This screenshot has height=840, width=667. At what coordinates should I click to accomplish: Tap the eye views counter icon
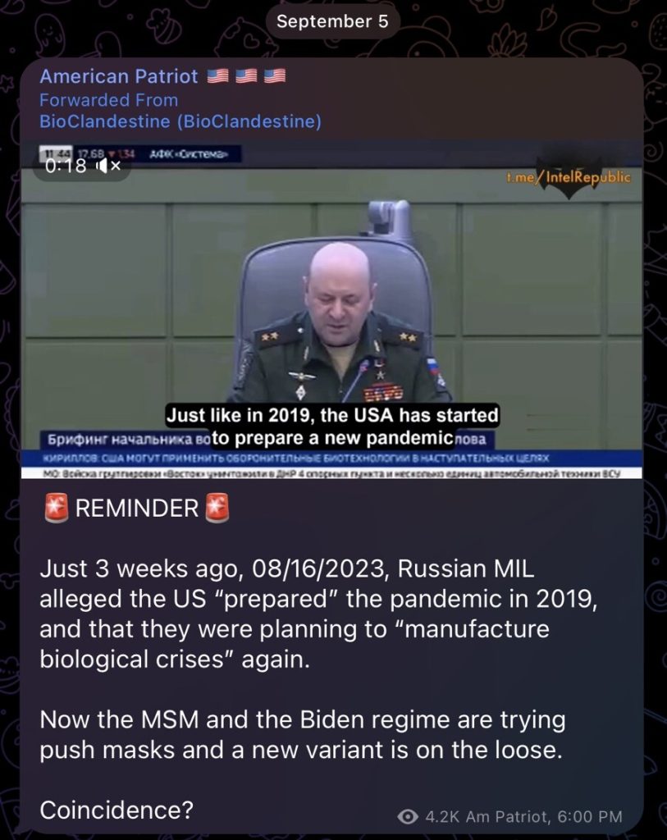pyautogui.click(x=408, y=816)
